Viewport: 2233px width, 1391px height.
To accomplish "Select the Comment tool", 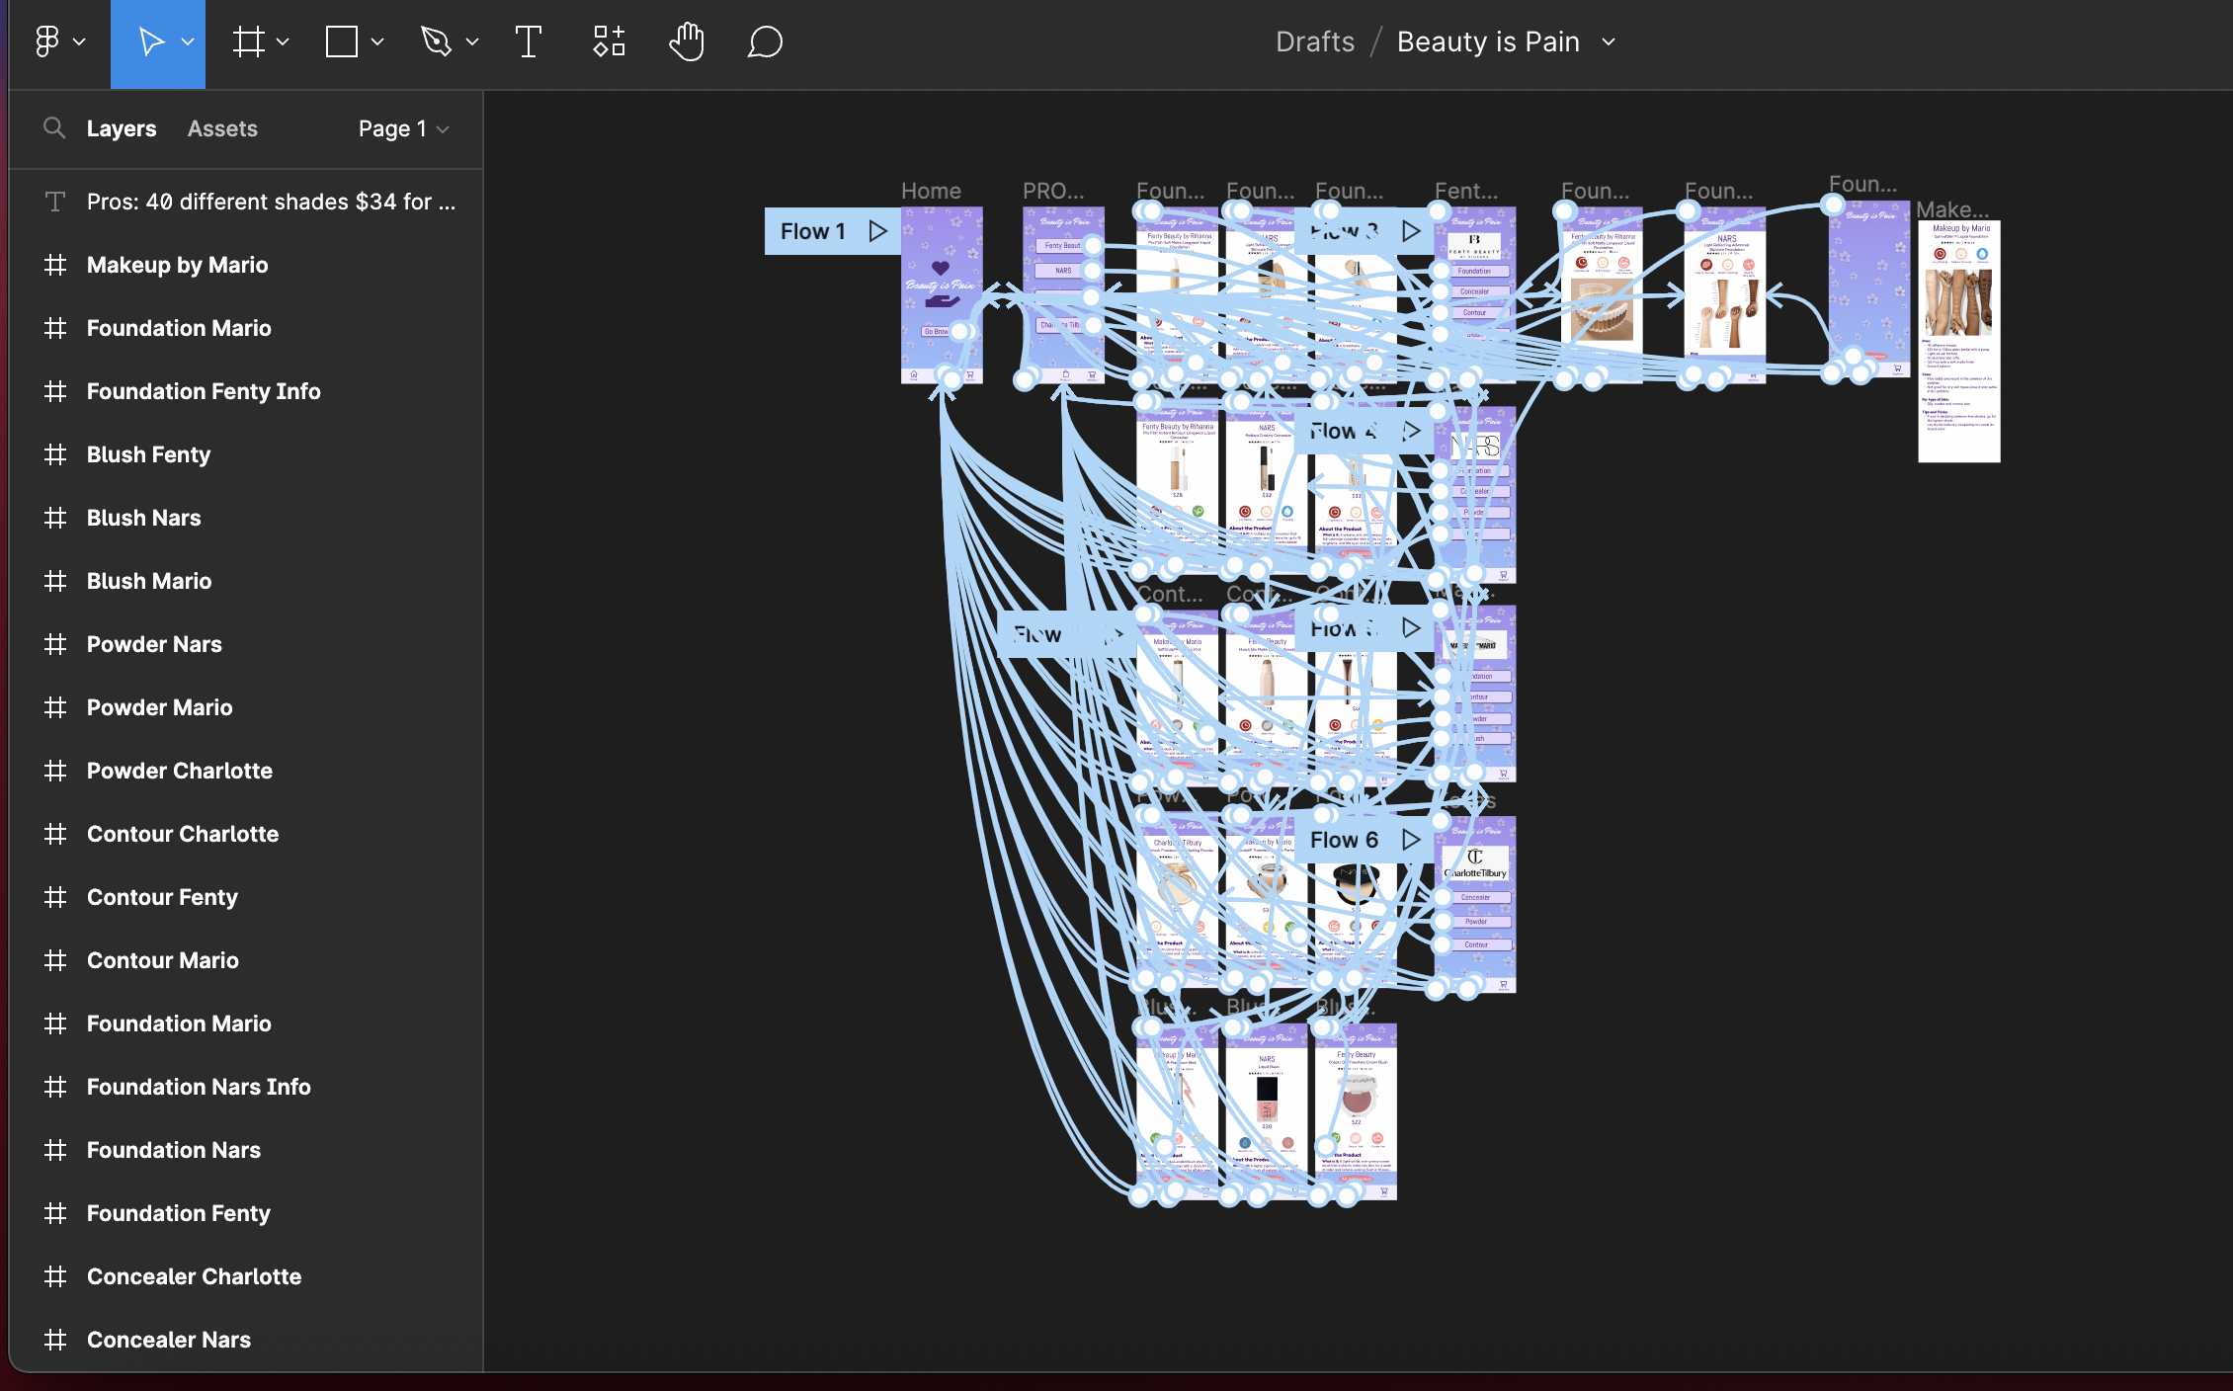I will coord(765,41).
